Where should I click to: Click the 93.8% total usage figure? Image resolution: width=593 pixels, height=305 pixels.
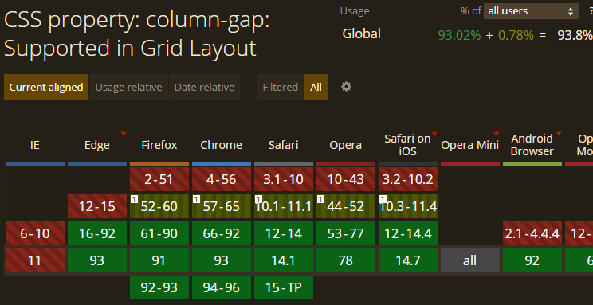(x=575, y=35)
